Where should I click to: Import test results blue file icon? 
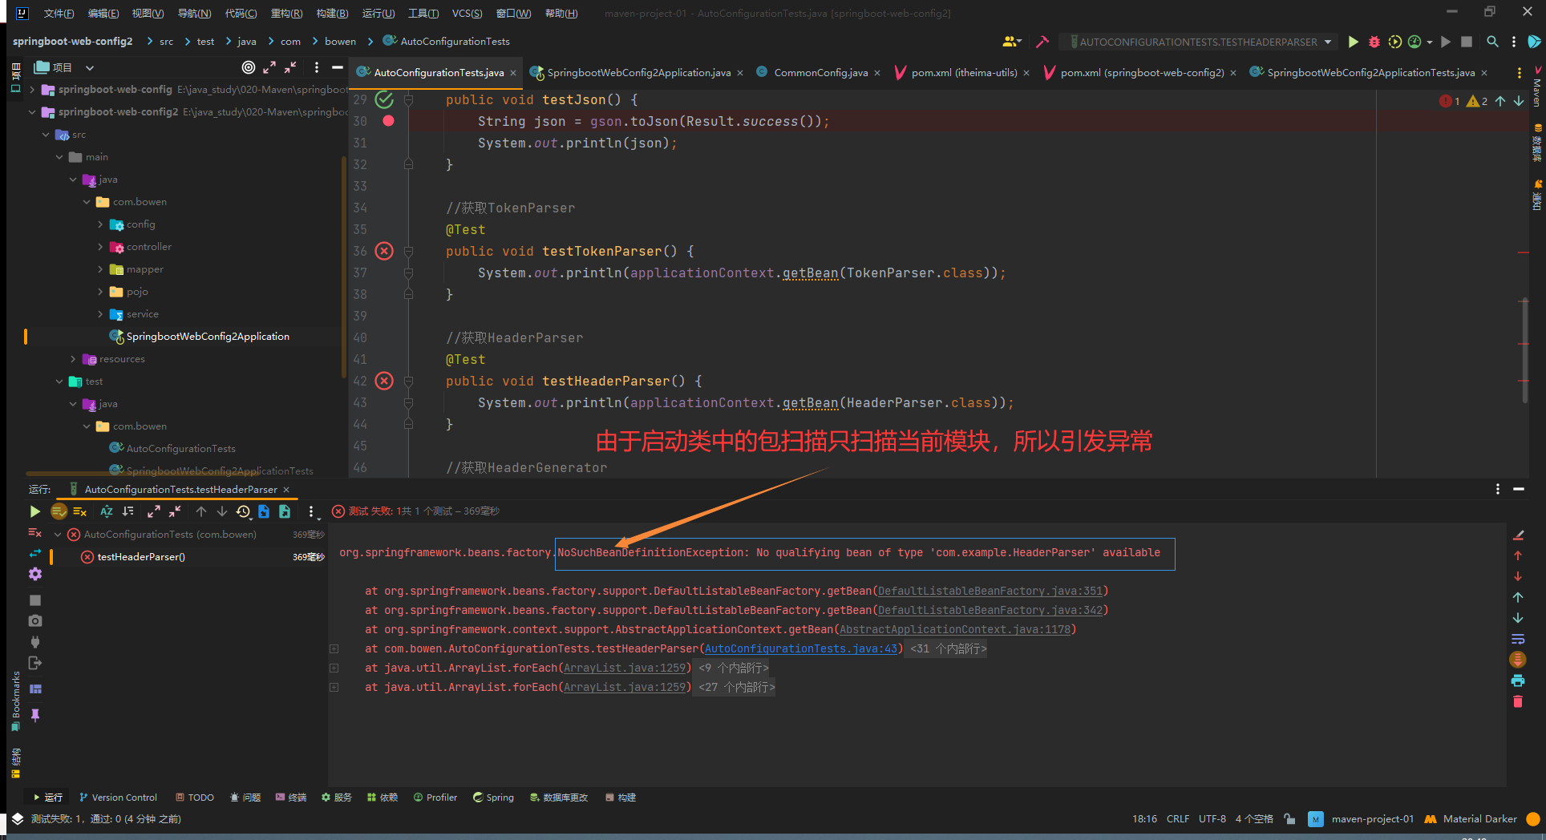[264, 511]
